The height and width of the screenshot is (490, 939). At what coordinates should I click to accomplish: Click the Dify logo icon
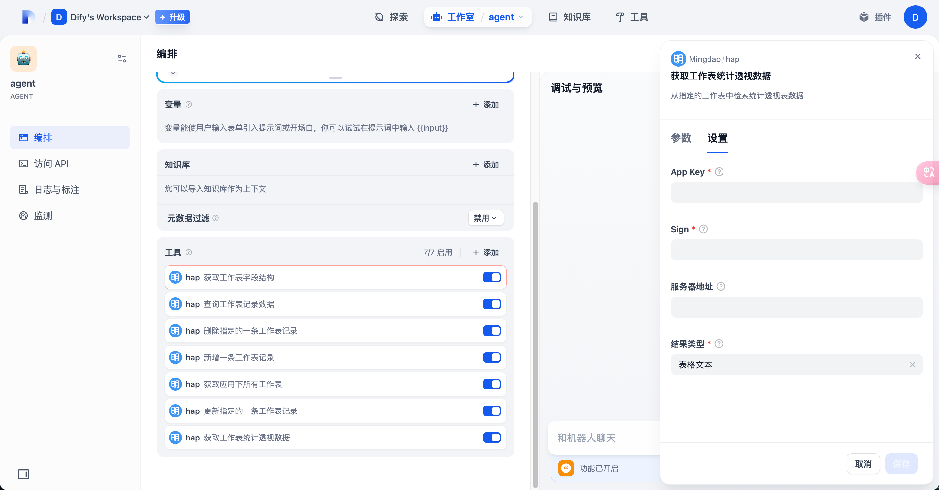[x=28, y=17]
